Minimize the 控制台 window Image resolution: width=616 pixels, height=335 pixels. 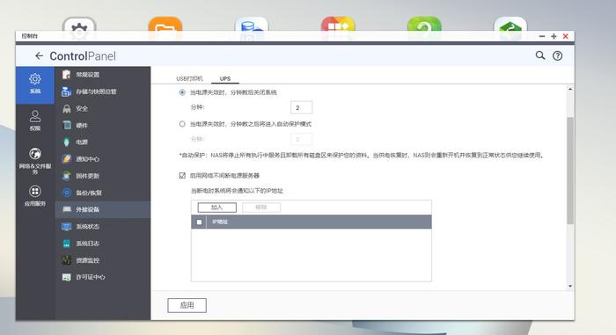(x=542, y=36)
